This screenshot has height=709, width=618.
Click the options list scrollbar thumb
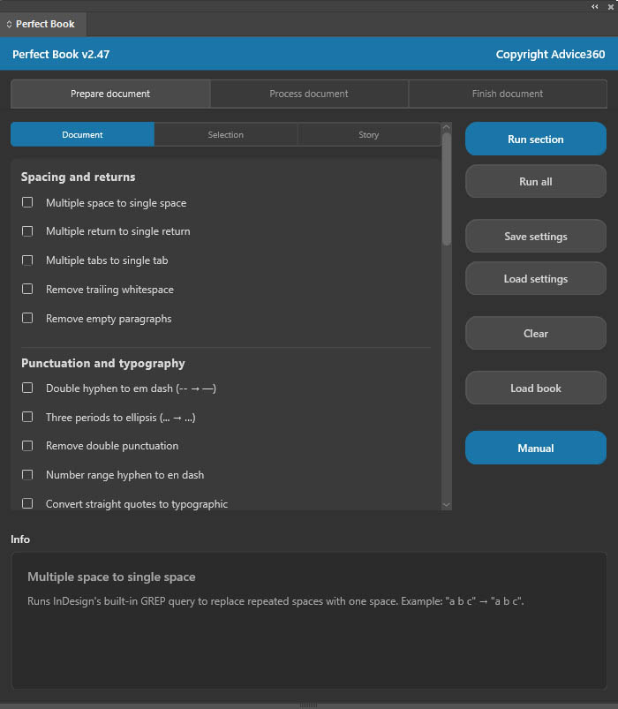pos(447,189)
